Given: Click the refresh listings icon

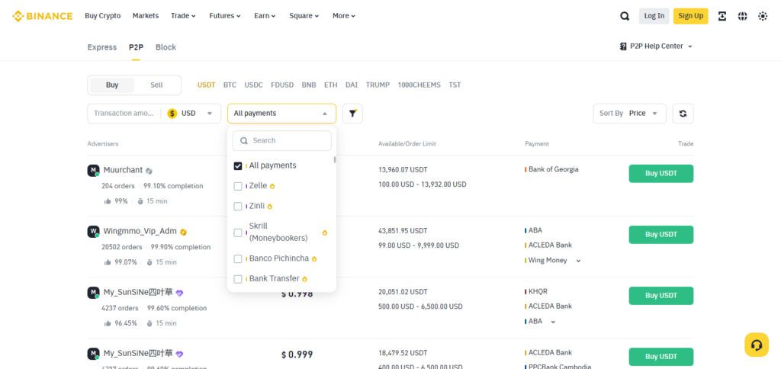Looking at the screenshot, I should click(683, 114).
